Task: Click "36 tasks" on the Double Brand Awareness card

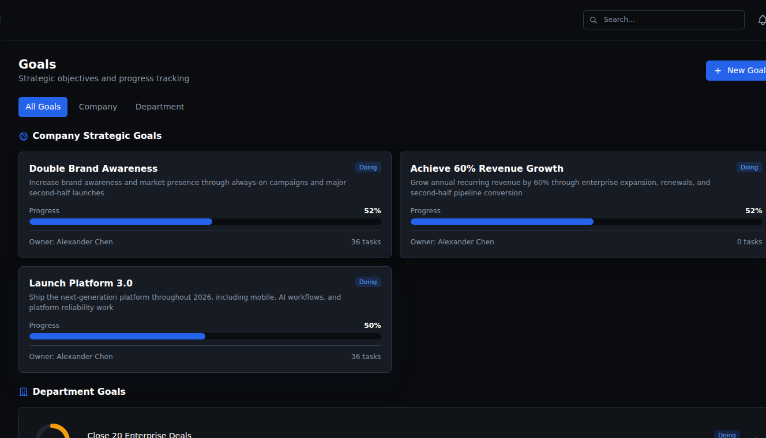Action: (366, 242)
